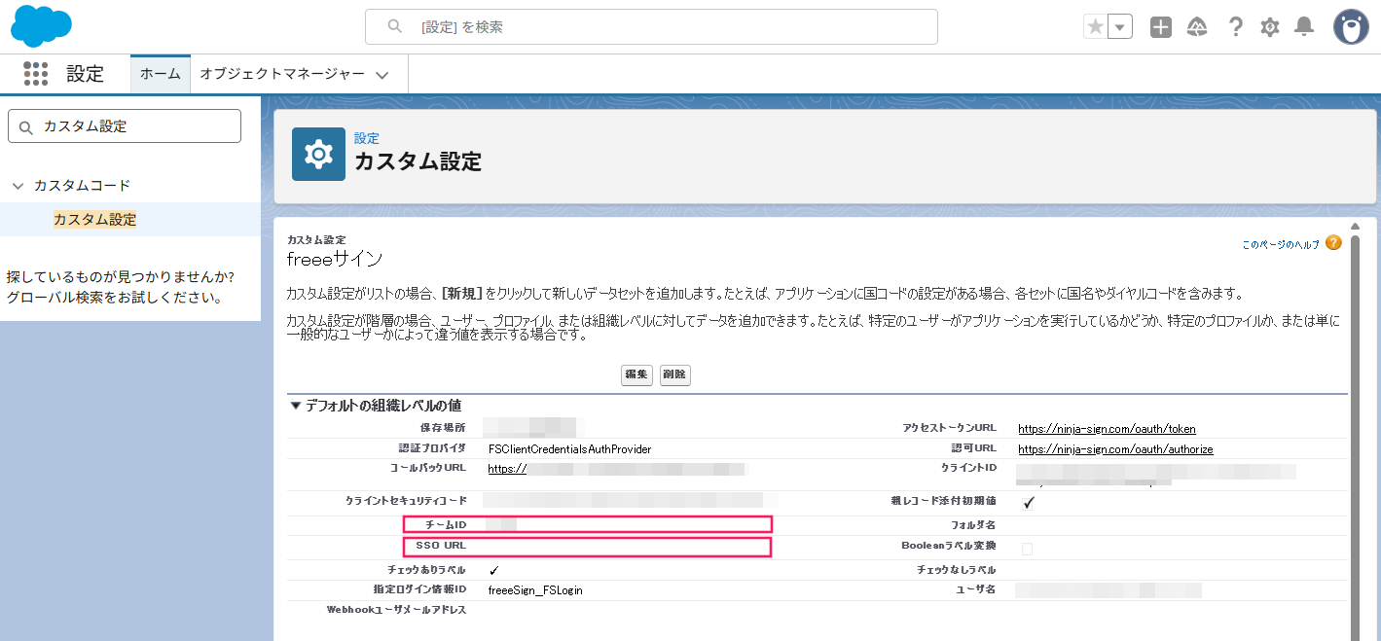Open the このページのヘルプ link
Viewport: 1381px width, 641px height.
pyautogui.click(x=1281, y=244)
